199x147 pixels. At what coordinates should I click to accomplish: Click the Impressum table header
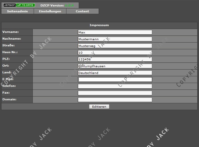tap(99, 25)
